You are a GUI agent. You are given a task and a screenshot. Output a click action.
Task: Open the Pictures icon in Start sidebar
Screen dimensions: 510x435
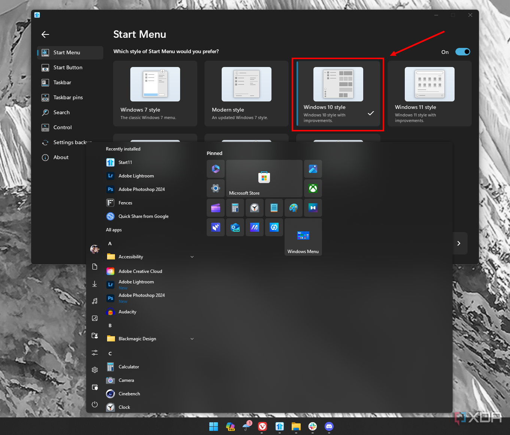coord(95,318)
